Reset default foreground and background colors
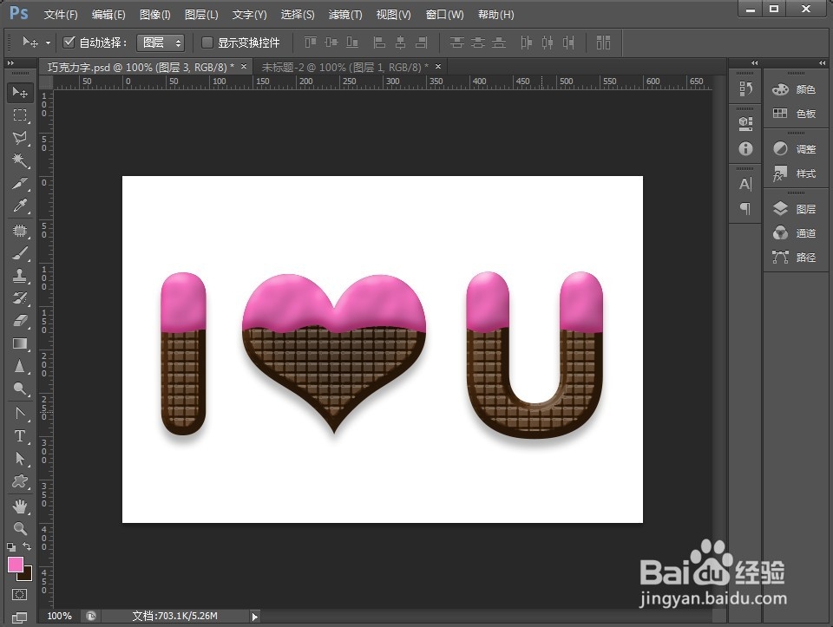Screen dimensions: 833x627 [x=11, y=547]
